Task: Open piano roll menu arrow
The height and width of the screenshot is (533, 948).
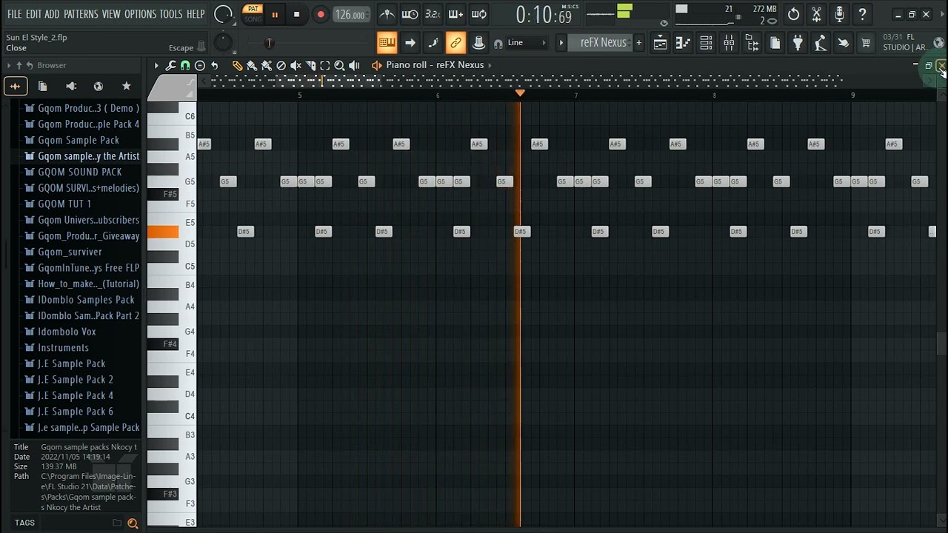Action: point(156,66)
